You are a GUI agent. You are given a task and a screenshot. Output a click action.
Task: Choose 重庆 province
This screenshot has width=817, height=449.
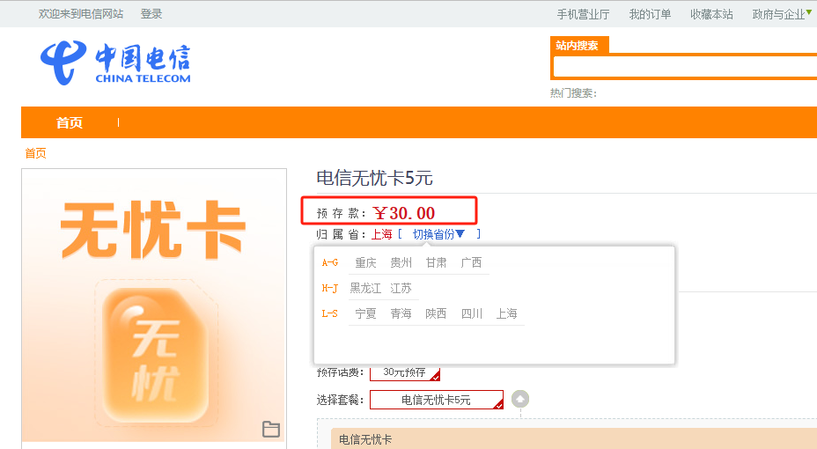click(x=365, y=262)
